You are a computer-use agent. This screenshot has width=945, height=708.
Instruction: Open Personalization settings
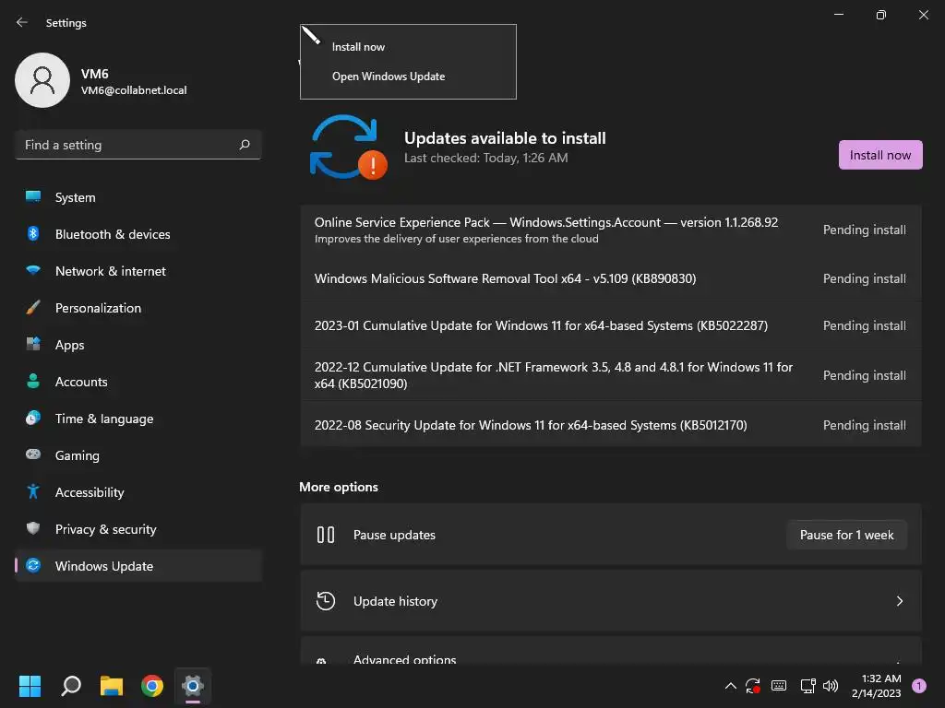(138, 308)
